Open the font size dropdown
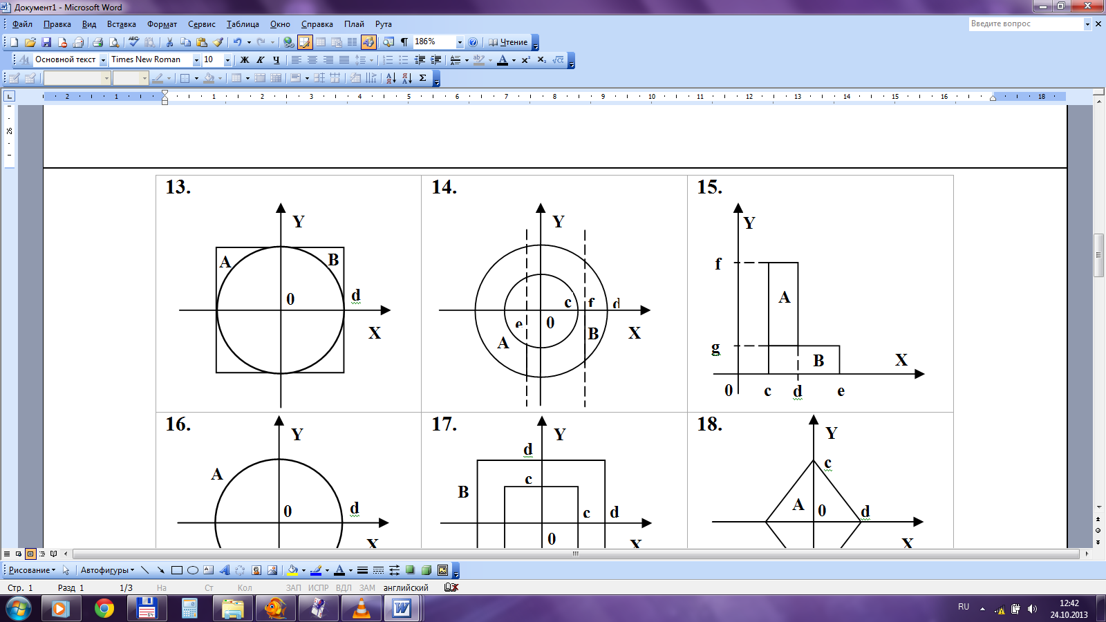The image size is (1106, 622). (227, 60)
